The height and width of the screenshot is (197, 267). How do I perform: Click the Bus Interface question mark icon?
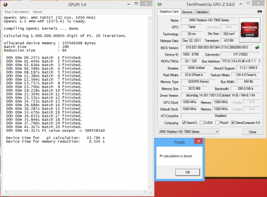click(260, 61)
